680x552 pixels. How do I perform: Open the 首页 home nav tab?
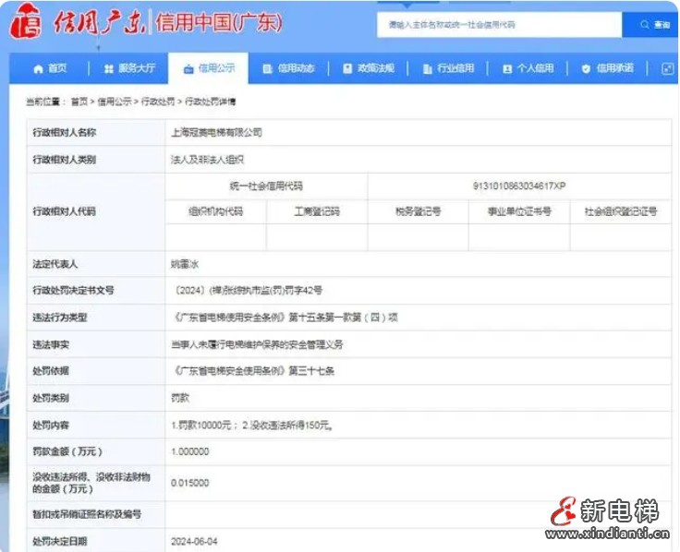[x=50, y=68]
